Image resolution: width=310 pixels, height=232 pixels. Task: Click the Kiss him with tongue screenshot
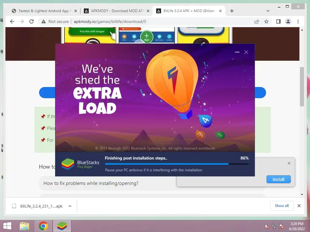tap(92, 31)
